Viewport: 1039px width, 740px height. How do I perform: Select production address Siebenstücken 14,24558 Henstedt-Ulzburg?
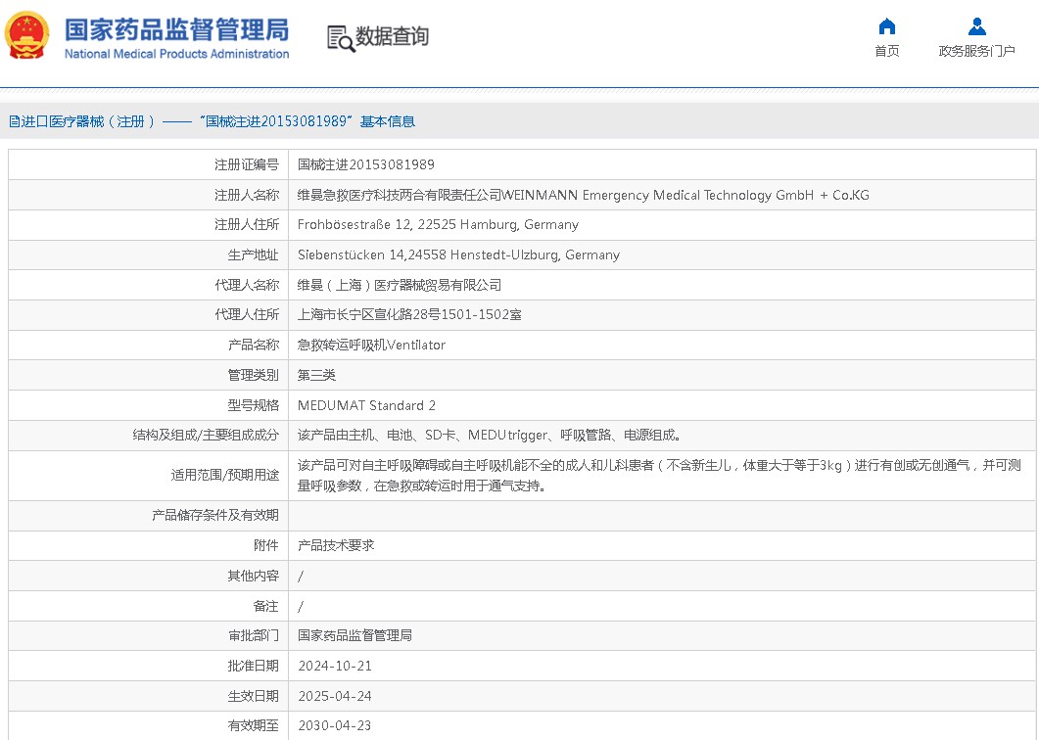click(458, 255)
